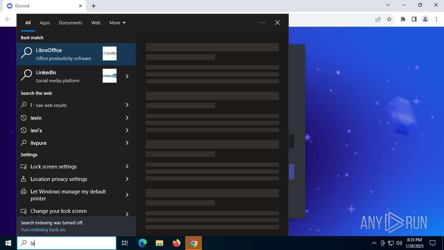The image size is (444, 250).
Task: Click the volume speaker tray icon
Action: [x=399, y=243]
